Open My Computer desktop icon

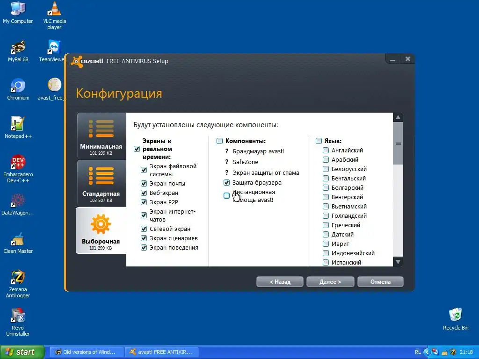point(18,13)
